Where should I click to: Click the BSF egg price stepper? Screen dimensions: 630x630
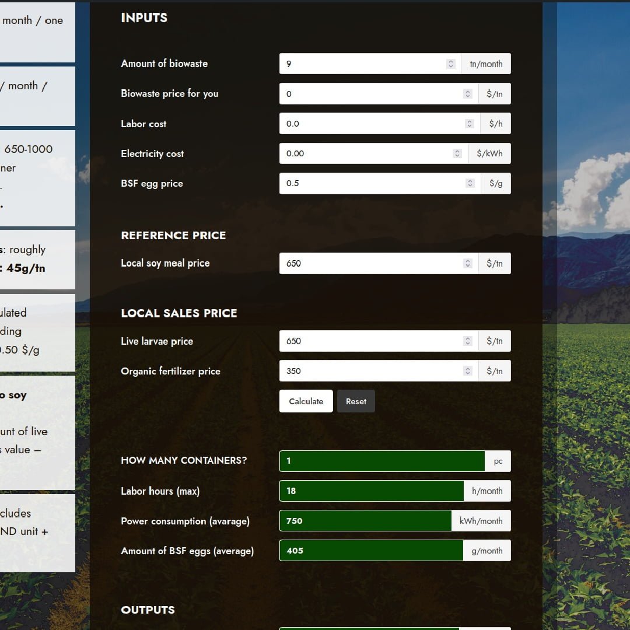coord(470,184)
